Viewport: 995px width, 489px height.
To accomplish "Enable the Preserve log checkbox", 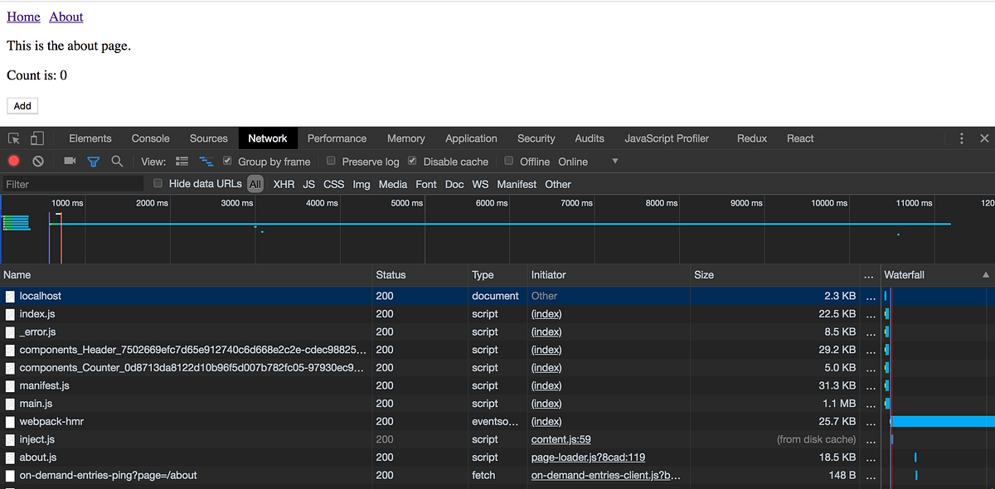I will pos(332,161).
